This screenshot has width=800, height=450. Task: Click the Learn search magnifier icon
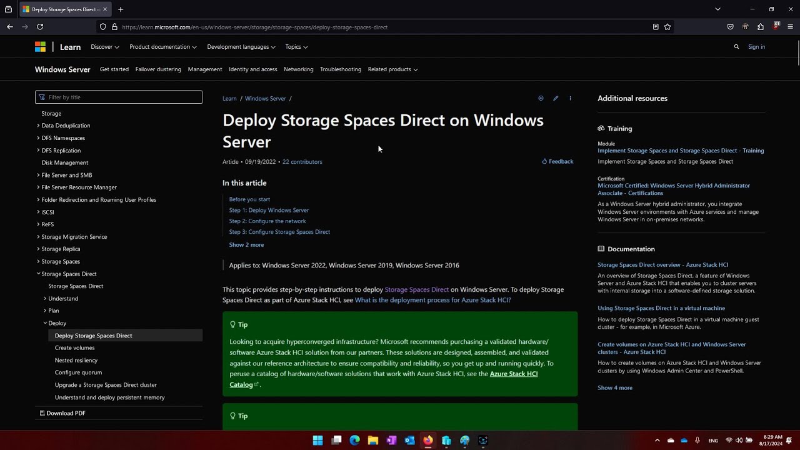(x=736, y=47)
